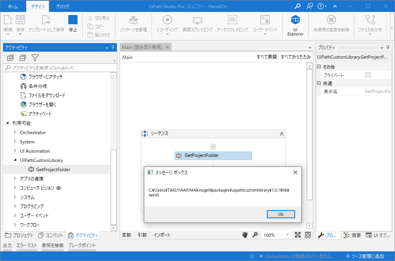Image resolution: width=395 pixels, height=261 pixels.
Task: Expand the System tree node
Action: click(15, 142)
